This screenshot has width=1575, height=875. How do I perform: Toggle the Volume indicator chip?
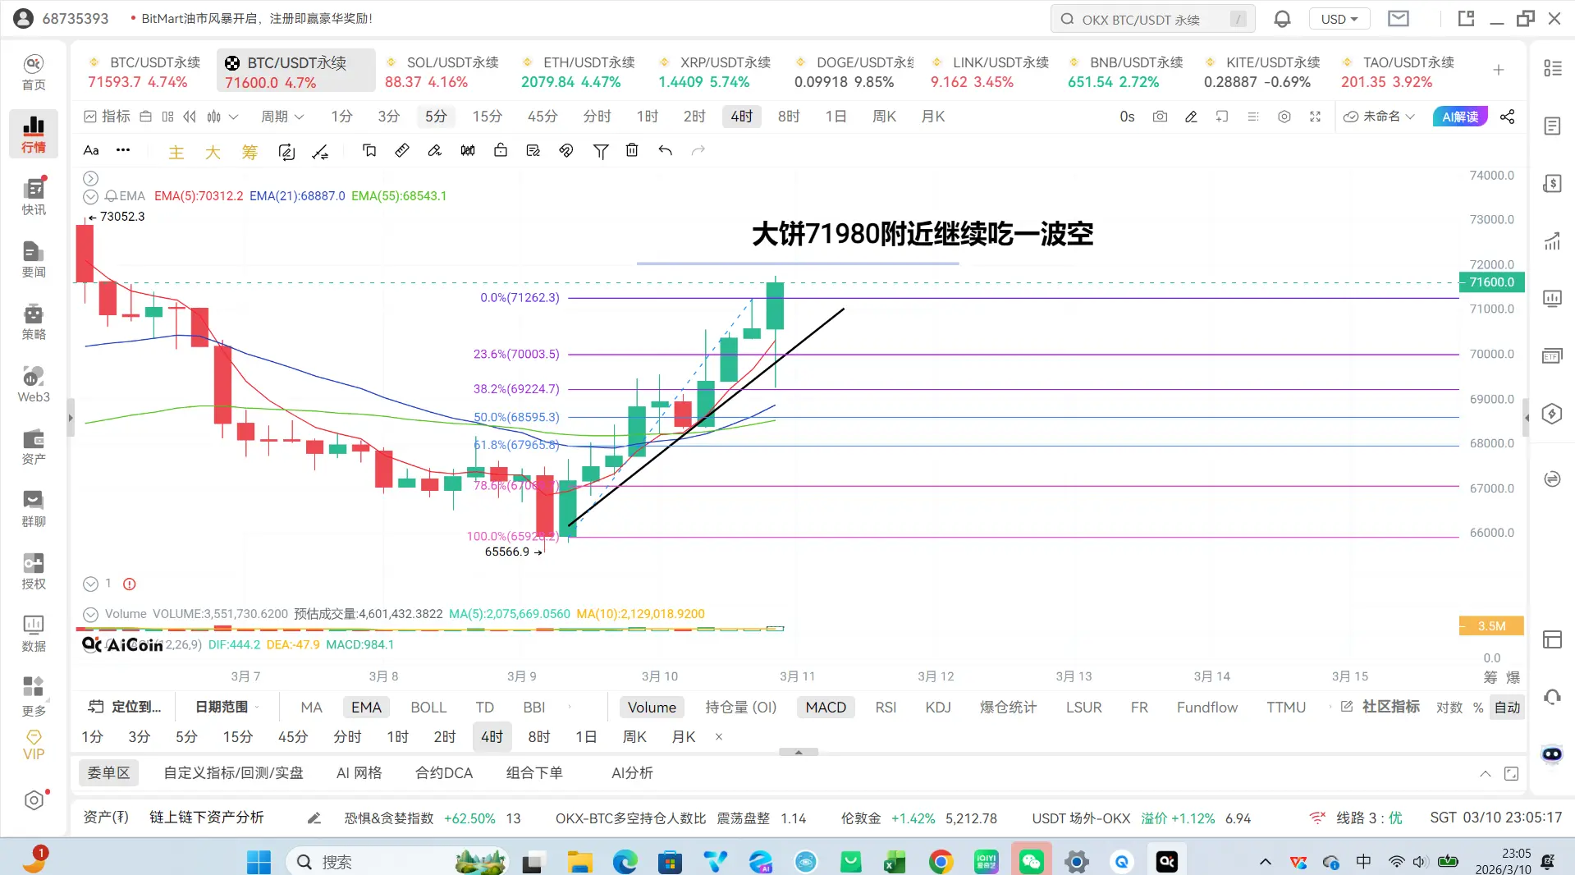tap(652, 708)
